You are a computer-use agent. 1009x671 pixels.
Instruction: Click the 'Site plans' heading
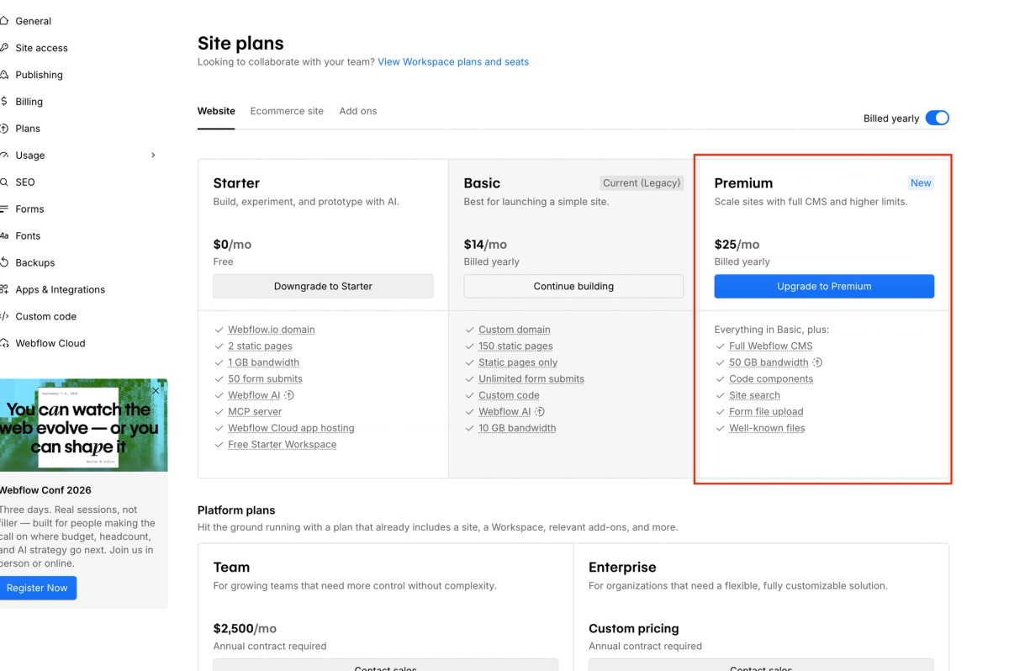coord(240,43)
